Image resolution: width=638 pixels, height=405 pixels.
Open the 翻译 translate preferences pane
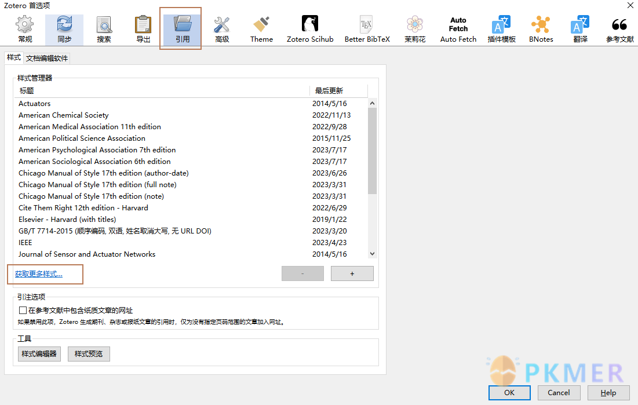coord(580,30)
